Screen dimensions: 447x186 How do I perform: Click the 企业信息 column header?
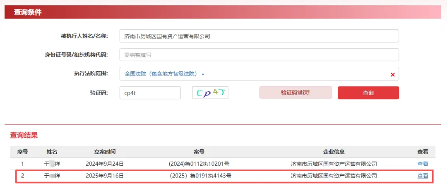(334, 152)
